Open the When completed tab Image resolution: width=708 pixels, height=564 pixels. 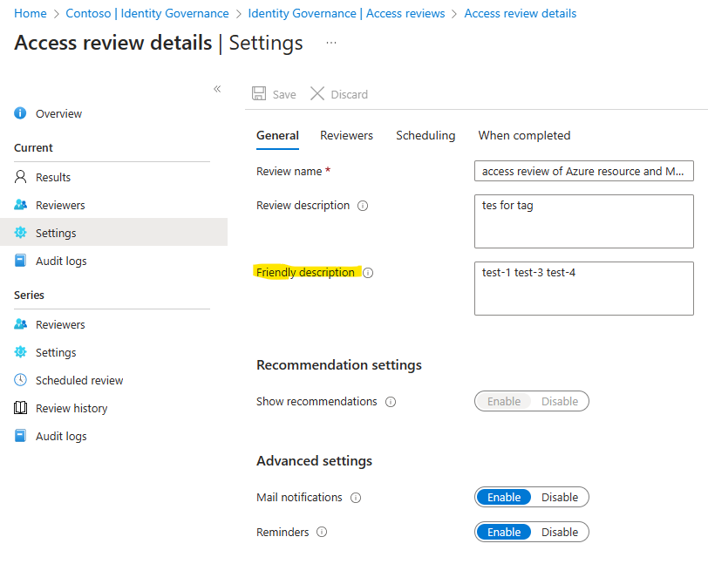tap(523, 135)
